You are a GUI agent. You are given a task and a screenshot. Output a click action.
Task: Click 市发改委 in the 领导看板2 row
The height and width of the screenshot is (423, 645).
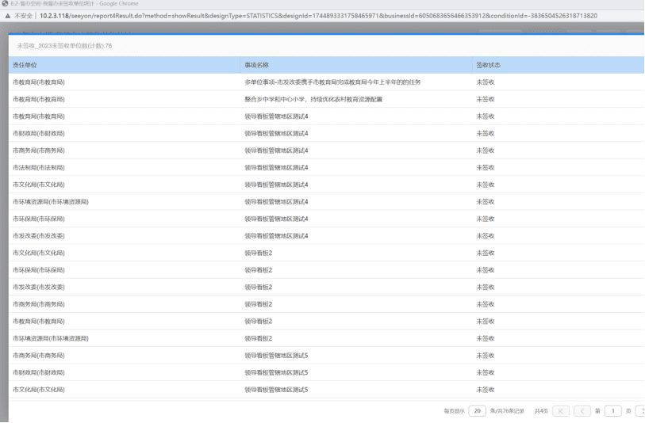39,287
